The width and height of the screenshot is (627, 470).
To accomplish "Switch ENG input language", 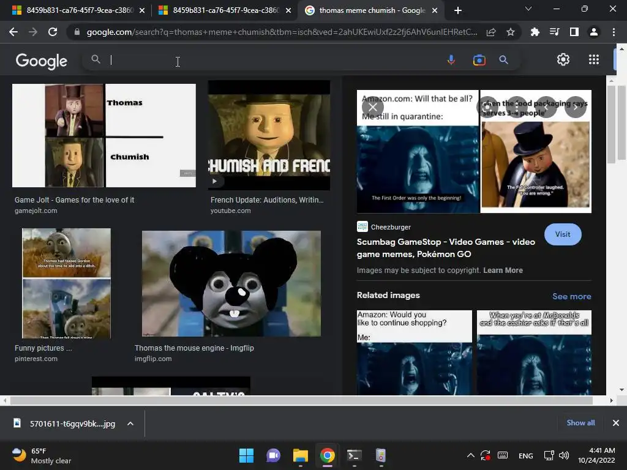I will (x=525, y=456).
